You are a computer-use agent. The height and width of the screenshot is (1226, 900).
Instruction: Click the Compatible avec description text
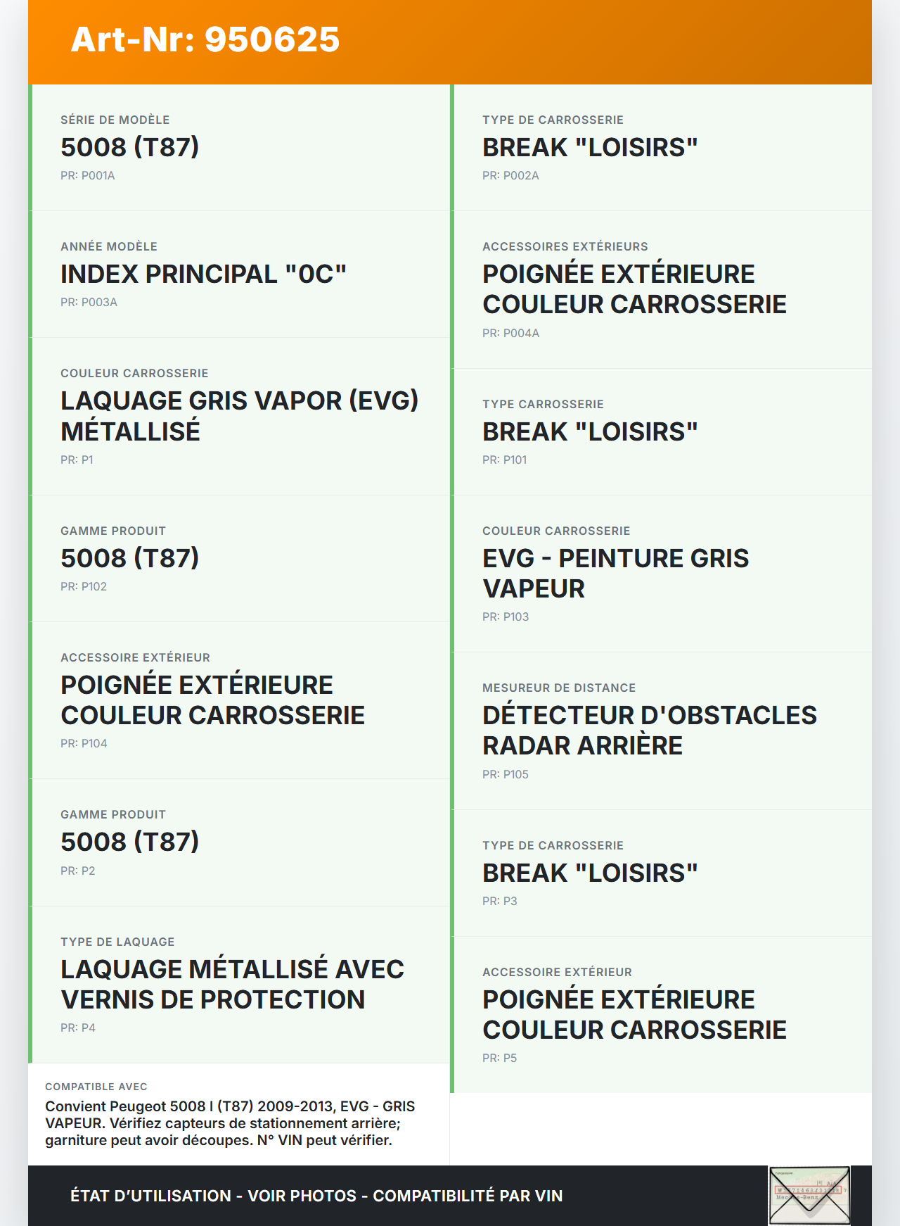pos(230,1123)
